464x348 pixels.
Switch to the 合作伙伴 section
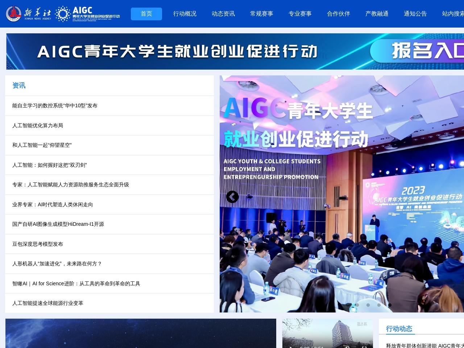tap(338, 14)
